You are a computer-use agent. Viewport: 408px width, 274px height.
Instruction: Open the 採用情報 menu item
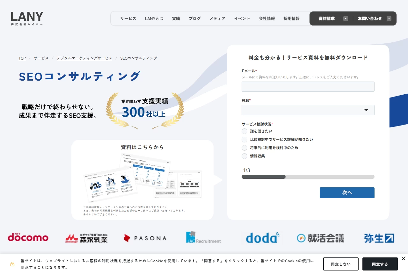pyautogui.click(x=292, y=18)
